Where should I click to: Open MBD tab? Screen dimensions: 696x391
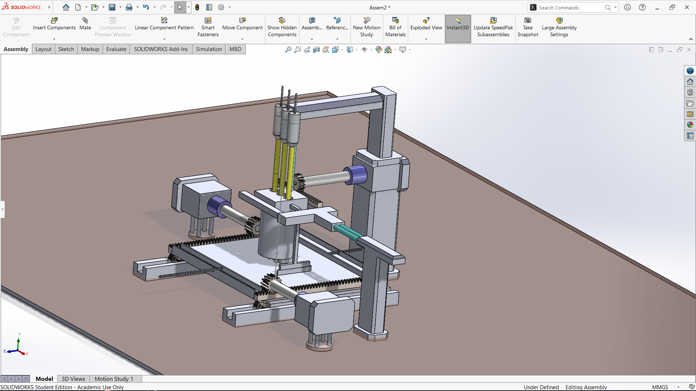tap(235, 49)
